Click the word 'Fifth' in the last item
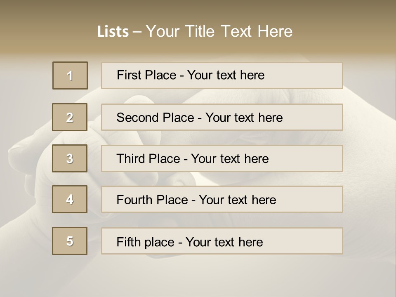This screenshot has width=396, height=297. click(128, 242)
